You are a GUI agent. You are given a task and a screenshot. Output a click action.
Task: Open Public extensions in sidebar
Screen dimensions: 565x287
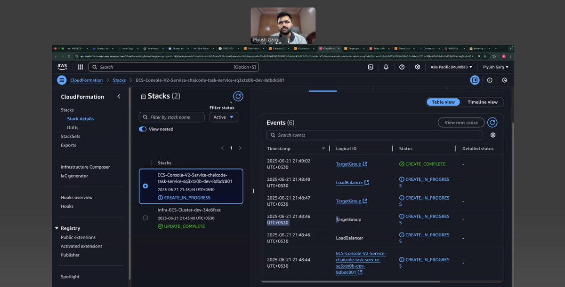78,237
